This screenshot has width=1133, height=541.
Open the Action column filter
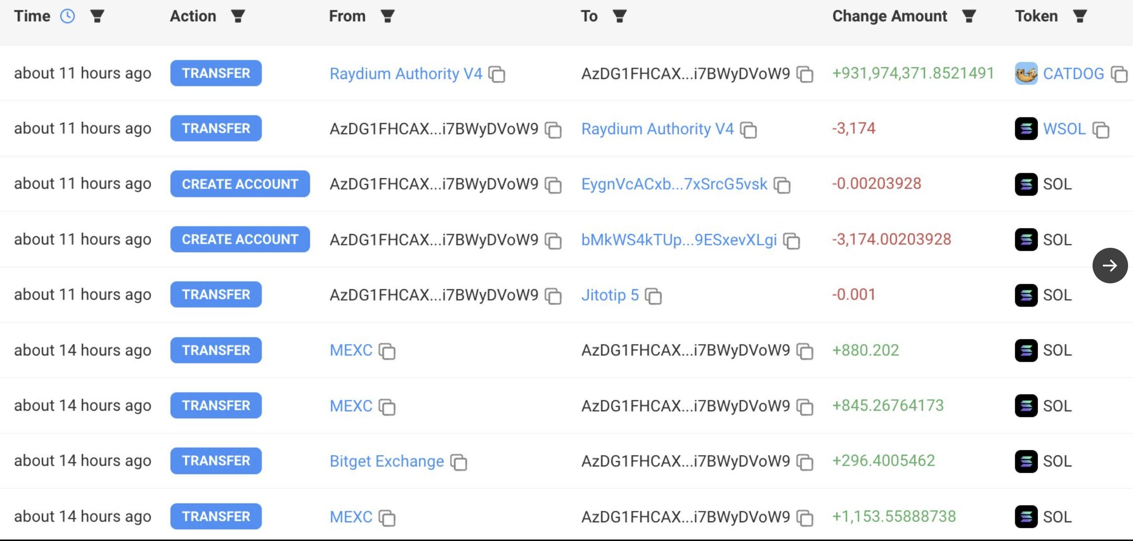(238, 16)
